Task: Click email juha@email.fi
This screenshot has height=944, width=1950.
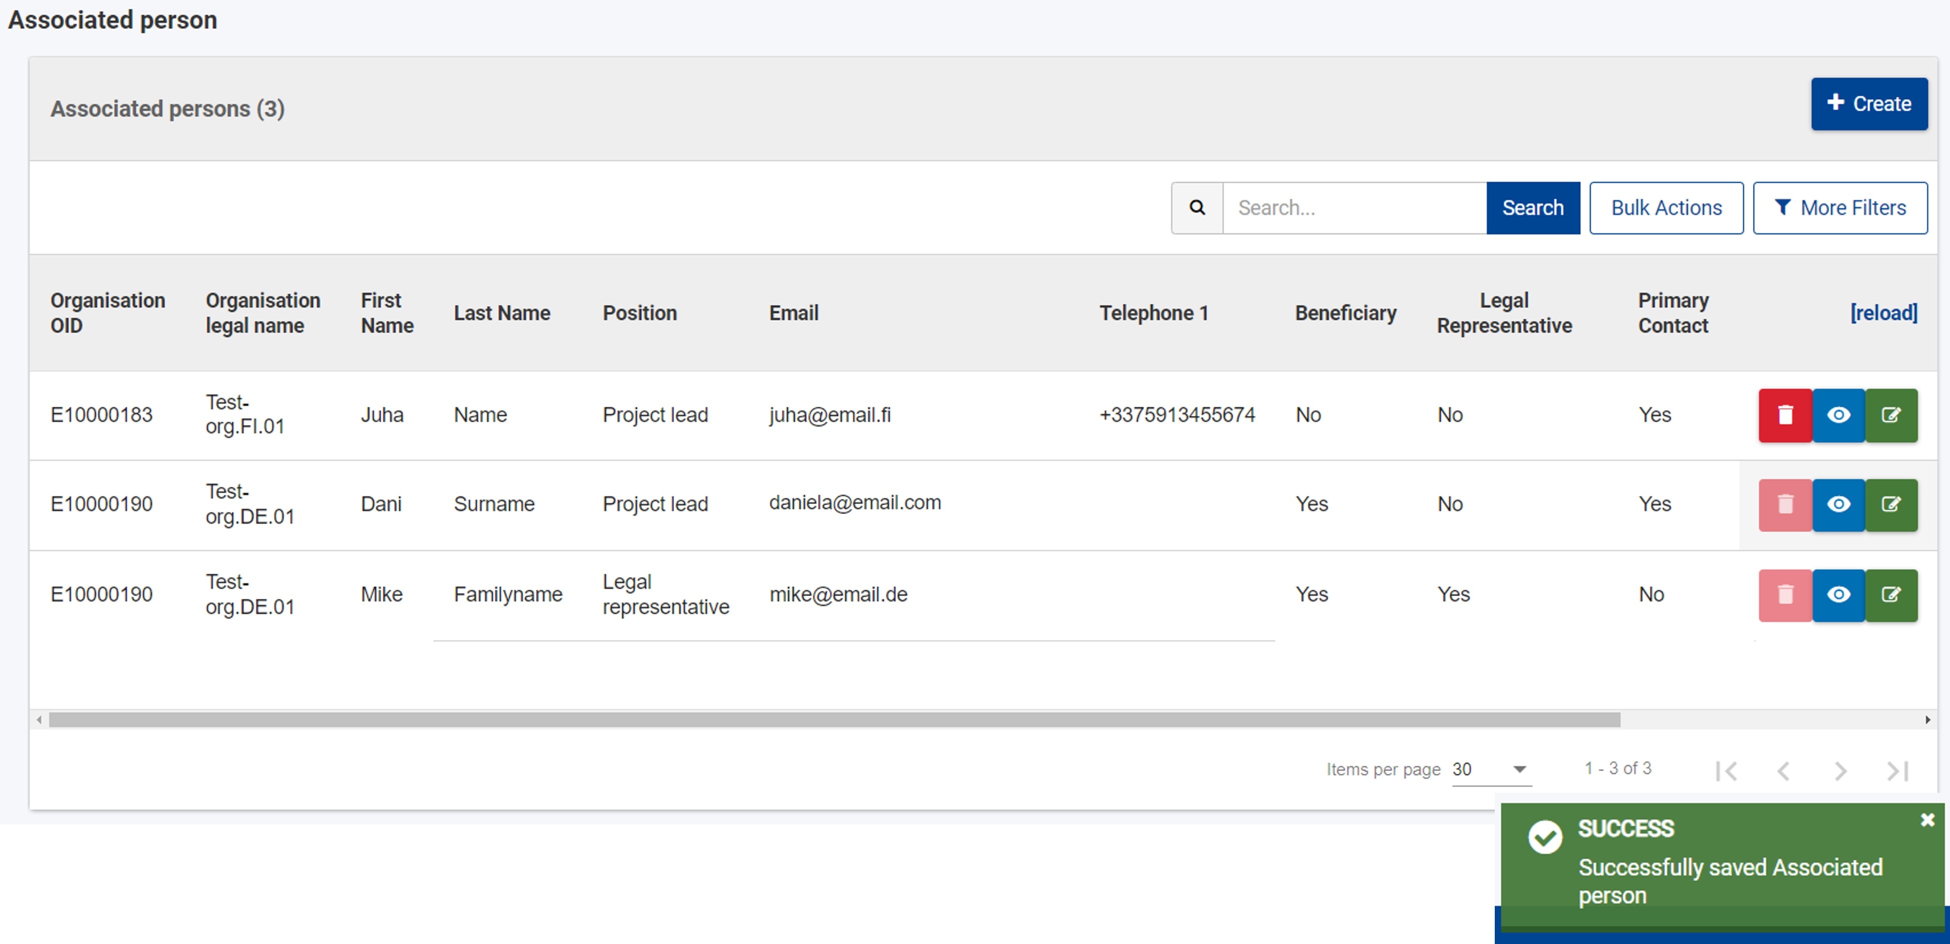Action: pyautogui.click(x=829, y=415)
